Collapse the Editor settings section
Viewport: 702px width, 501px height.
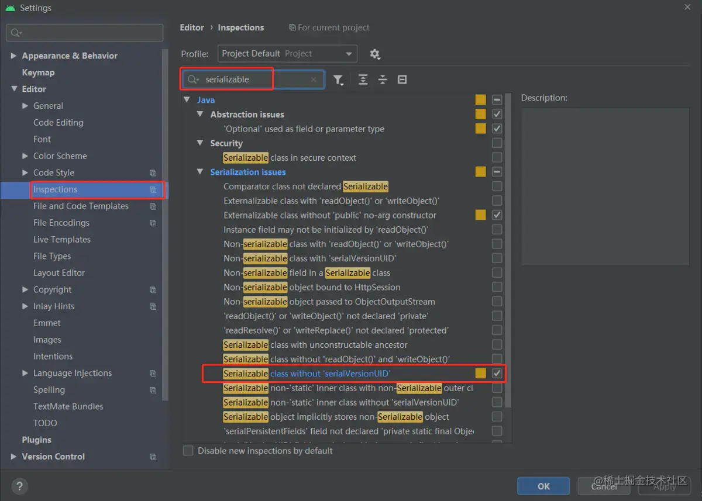(13, 89)
